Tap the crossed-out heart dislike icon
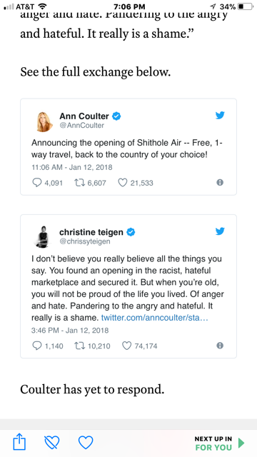Screen dimensions: 257x457 pos(52,443)
